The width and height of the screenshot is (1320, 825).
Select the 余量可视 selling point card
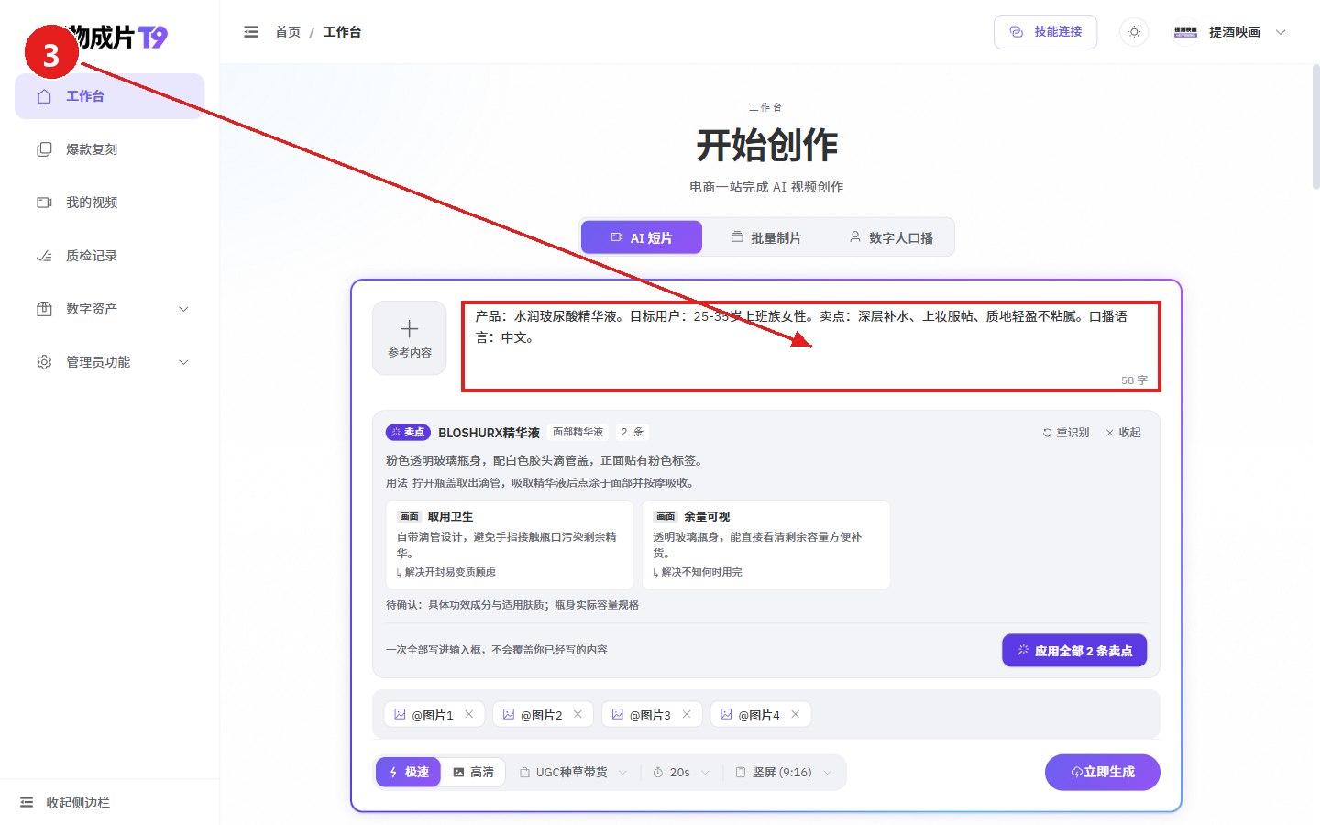pos(766,544)
